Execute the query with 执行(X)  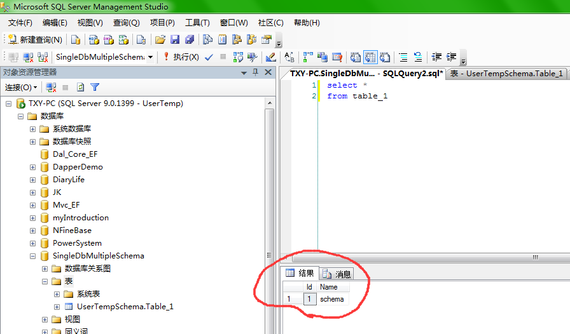[181, 57]
